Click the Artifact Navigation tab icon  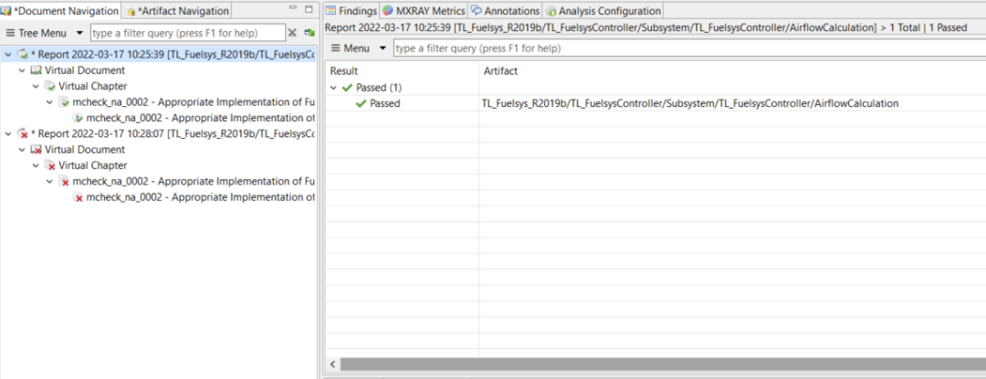click(x=131, y=11)
